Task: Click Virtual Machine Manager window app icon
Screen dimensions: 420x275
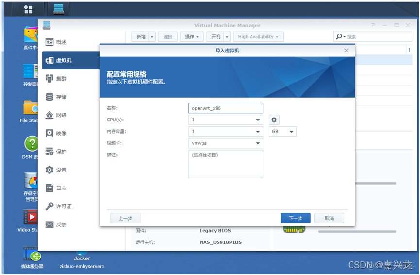Action: [47, 25]
